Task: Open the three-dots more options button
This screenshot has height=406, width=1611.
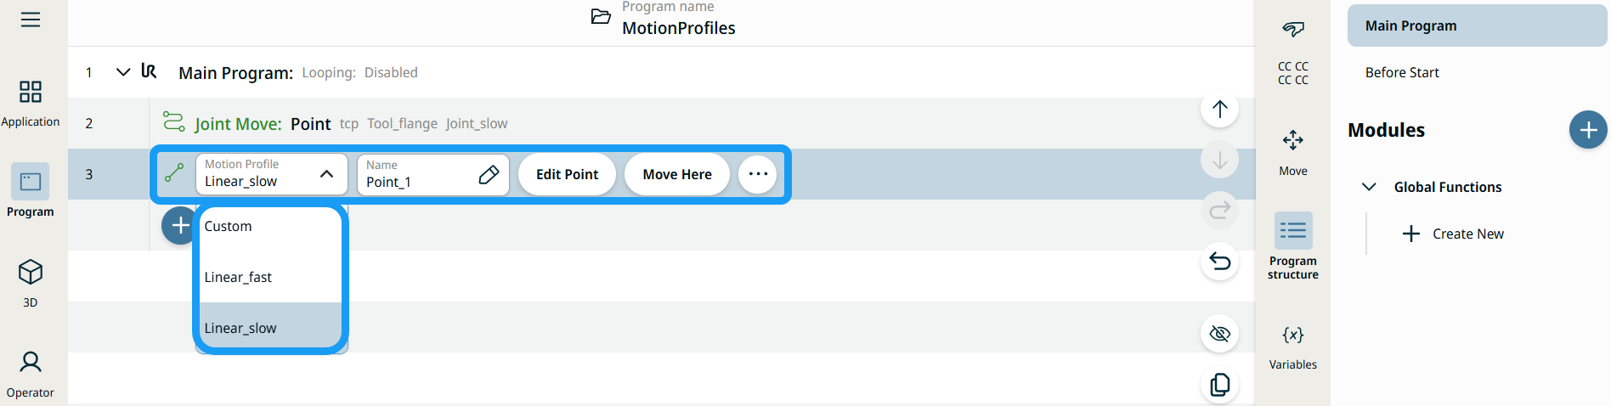Action: click(x=758, y=174)
